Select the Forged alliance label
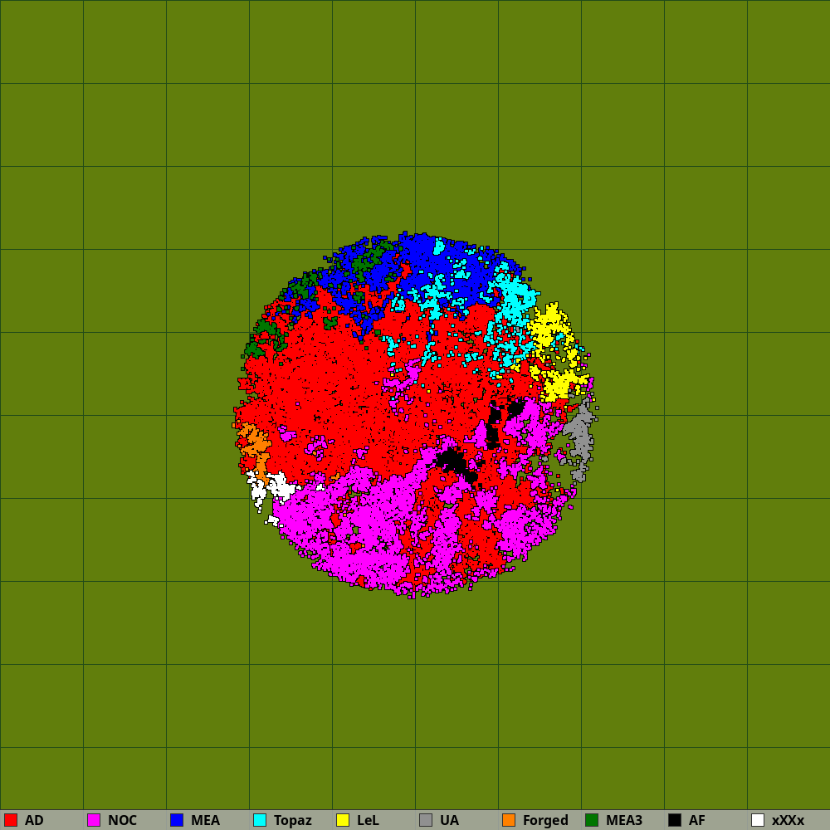 [546, 821]
